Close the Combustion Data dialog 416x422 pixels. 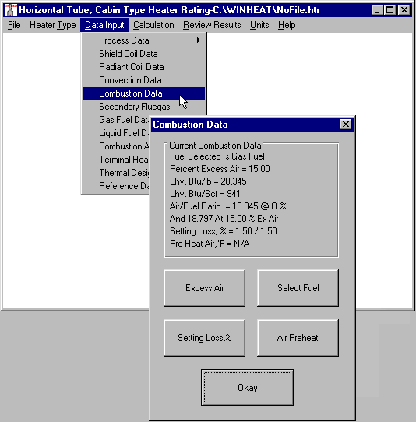pyautogui.click(x=346, y=125)
